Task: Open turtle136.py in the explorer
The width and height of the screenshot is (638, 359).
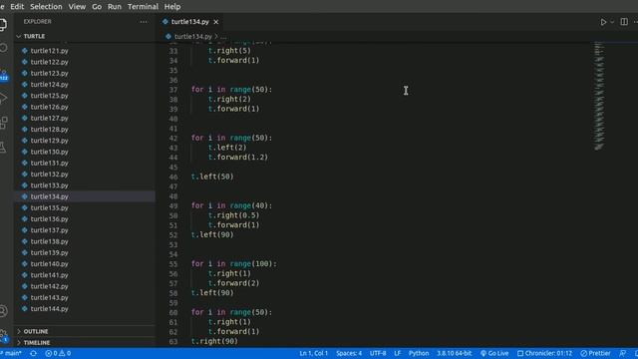Action: 85,219
